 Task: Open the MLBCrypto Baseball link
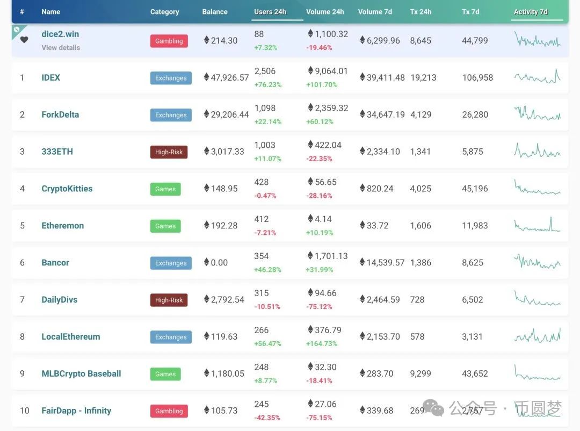[x=81, y=373]
